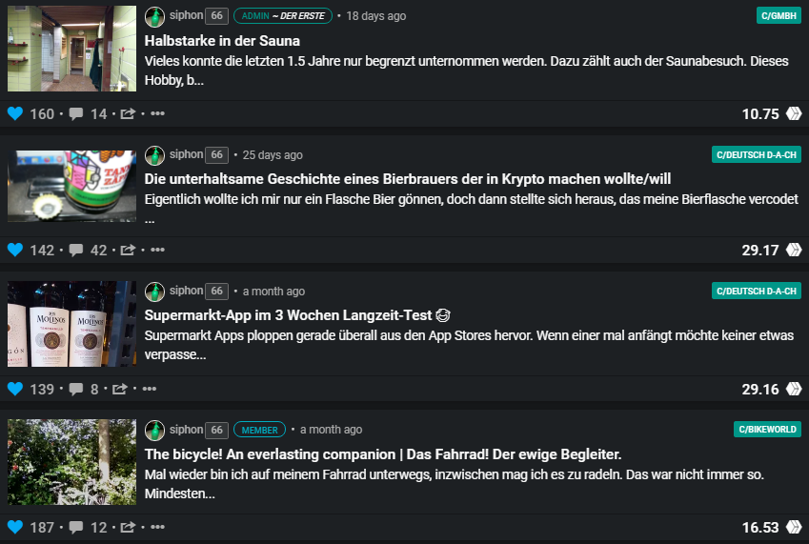Open the wine bottles post thumbnail
This screenshot has height=544, width=809.
point(71,324)
